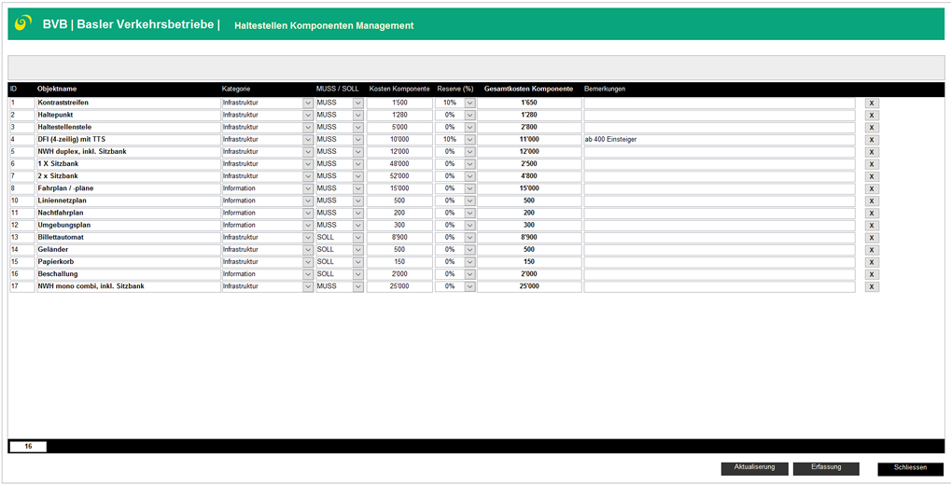Open the Reserve (%) dropdown for Kontraststreifen
This screenshot has height=484, width=951.
click(469, 103)
